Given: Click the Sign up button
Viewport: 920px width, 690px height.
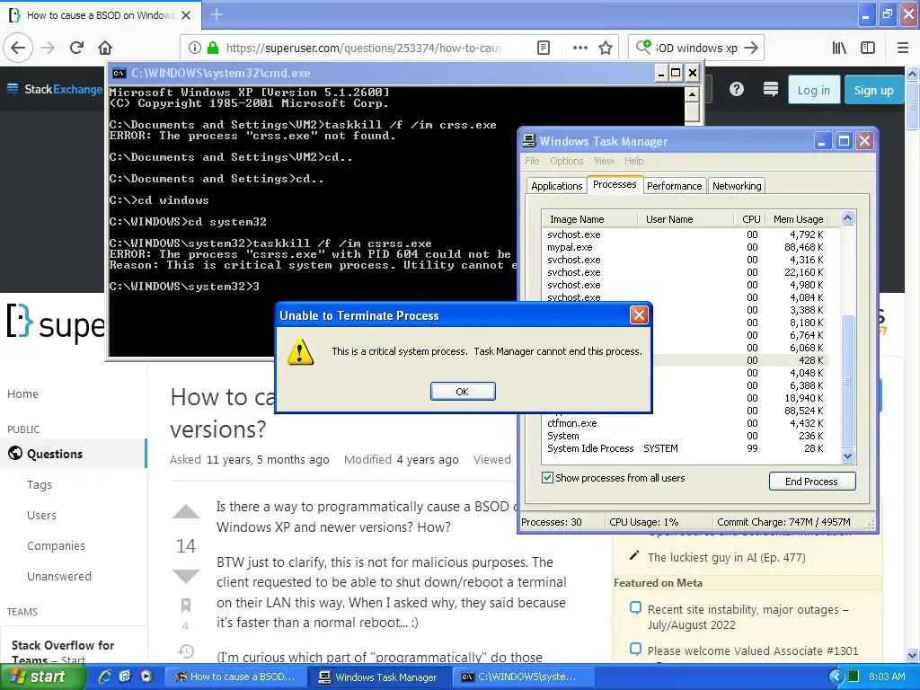Looking at the screenshot, I should [873, 90].
